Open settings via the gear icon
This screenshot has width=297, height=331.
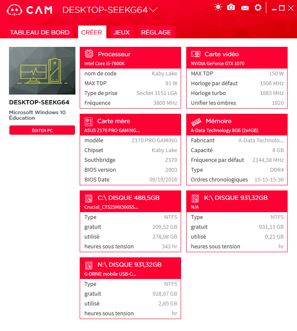(x=258, y=7)
